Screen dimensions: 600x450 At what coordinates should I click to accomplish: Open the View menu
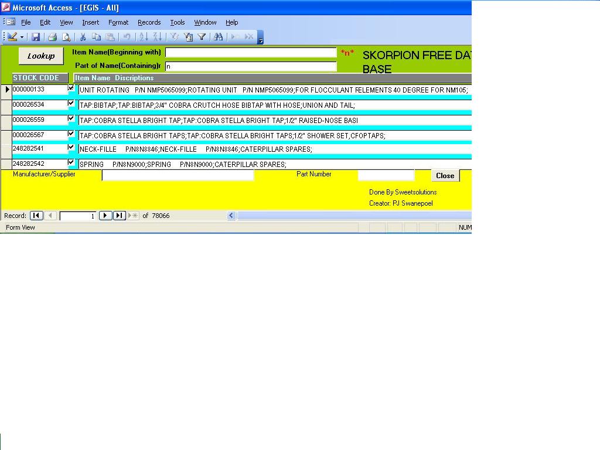pyautogui.click(x=66, y=22)
